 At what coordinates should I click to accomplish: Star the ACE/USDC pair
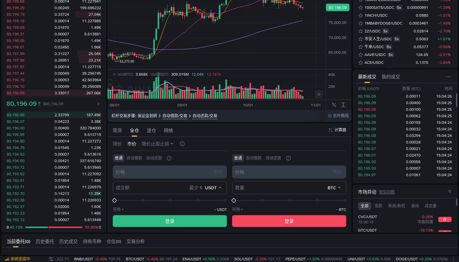pyautogui.click(x=361, y=63)
